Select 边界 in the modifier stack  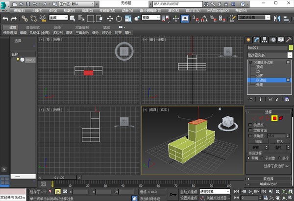coord(259,75)
